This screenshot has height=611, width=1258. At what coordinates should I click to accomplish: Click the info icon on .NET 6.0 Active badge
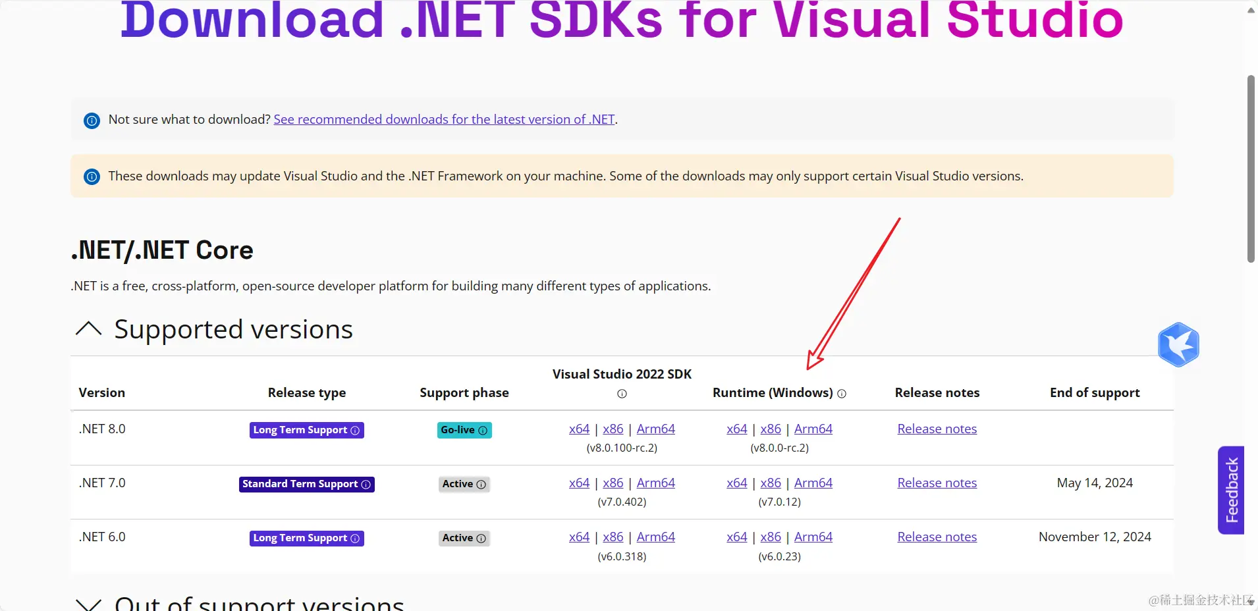tap(481, 539)
